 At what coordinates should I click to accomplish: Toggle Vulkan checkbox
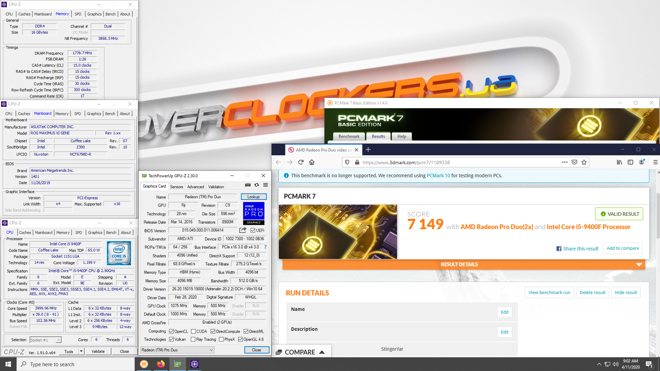click(x=171, y=339)
